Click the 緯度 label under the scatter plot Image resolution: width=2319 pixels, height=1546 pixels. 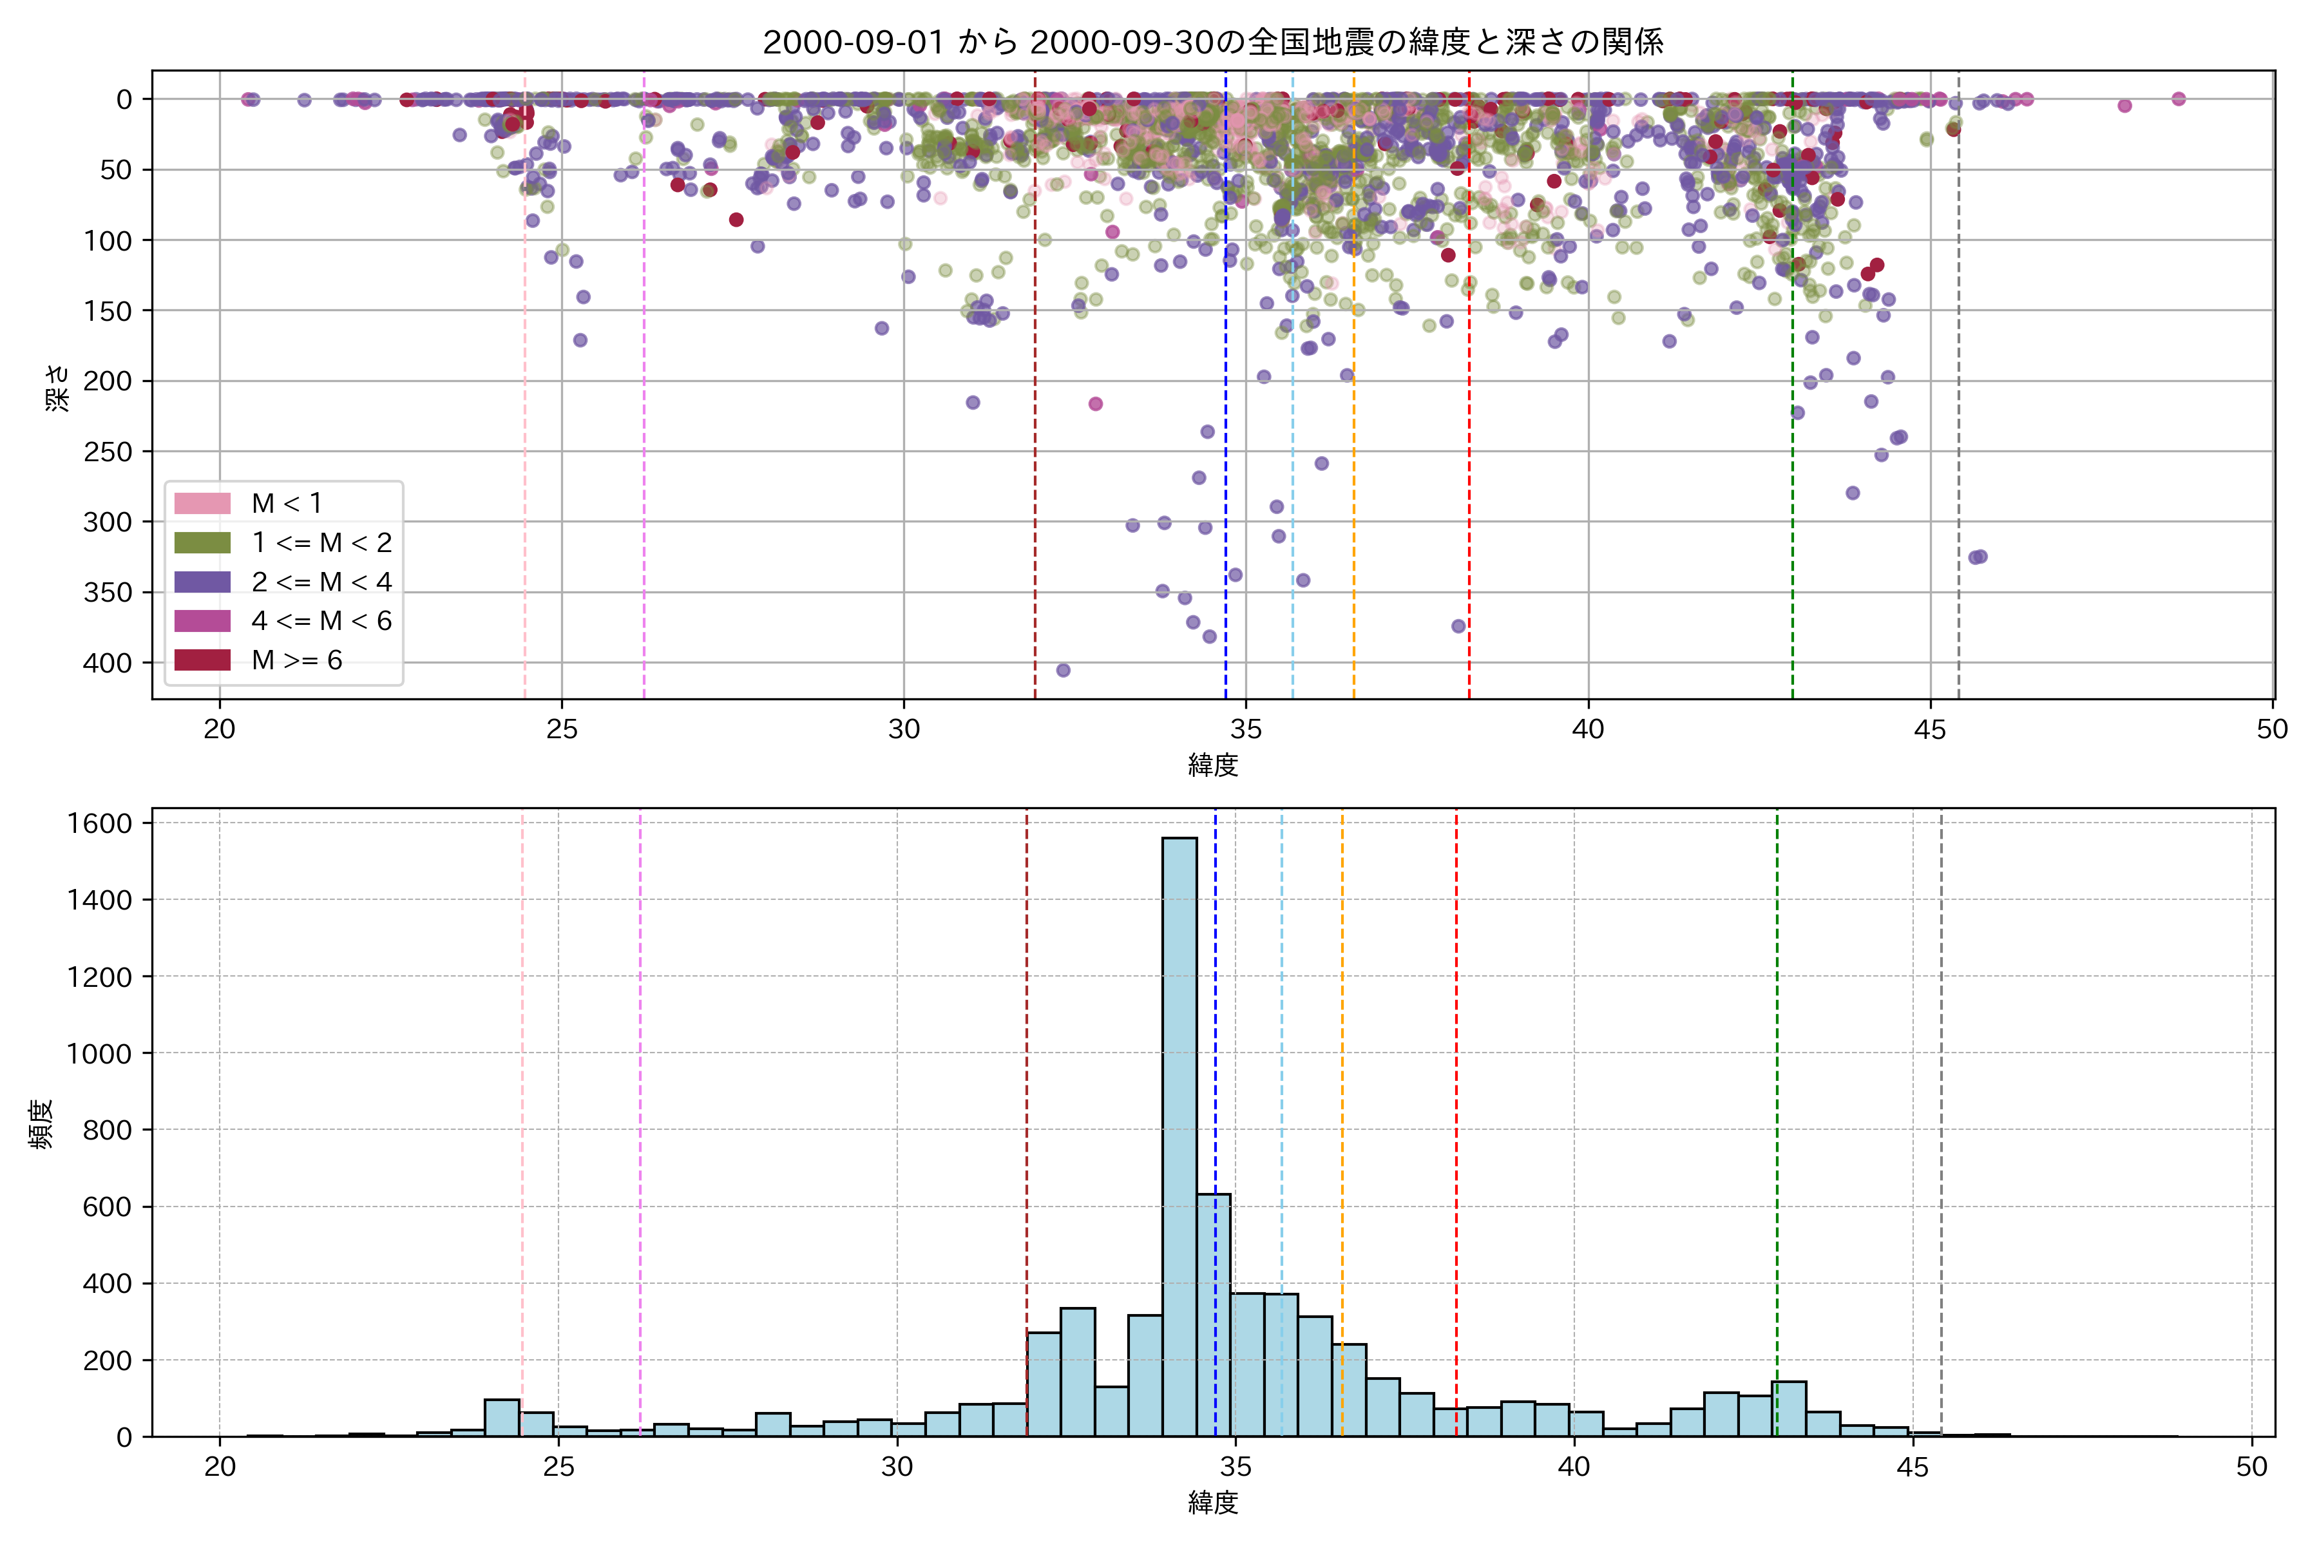point(1213,764)
